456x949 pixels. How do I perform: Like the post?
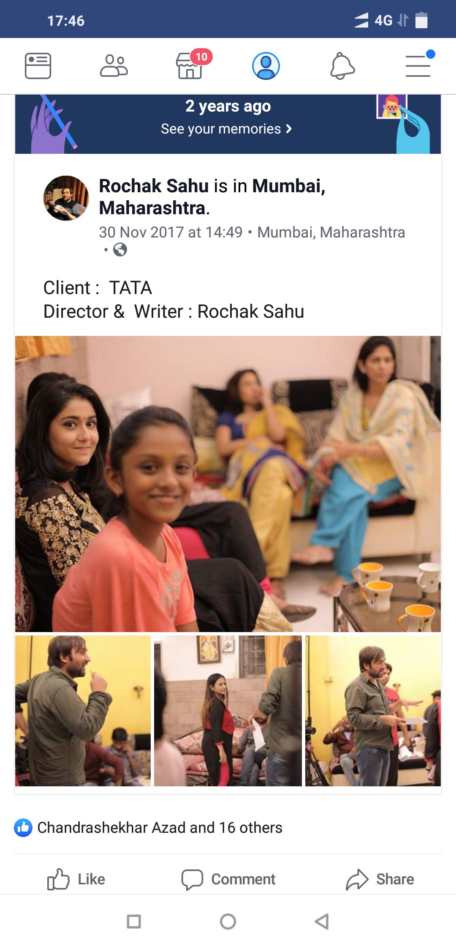click(76, 879)
